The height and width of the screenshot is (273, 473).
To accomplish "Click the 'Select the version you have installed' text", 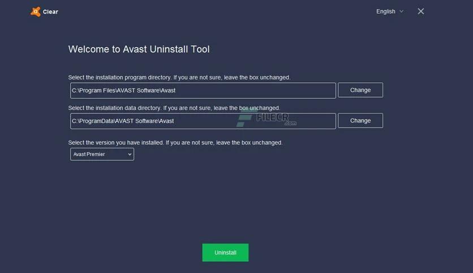I will click(x=175, y=143).
